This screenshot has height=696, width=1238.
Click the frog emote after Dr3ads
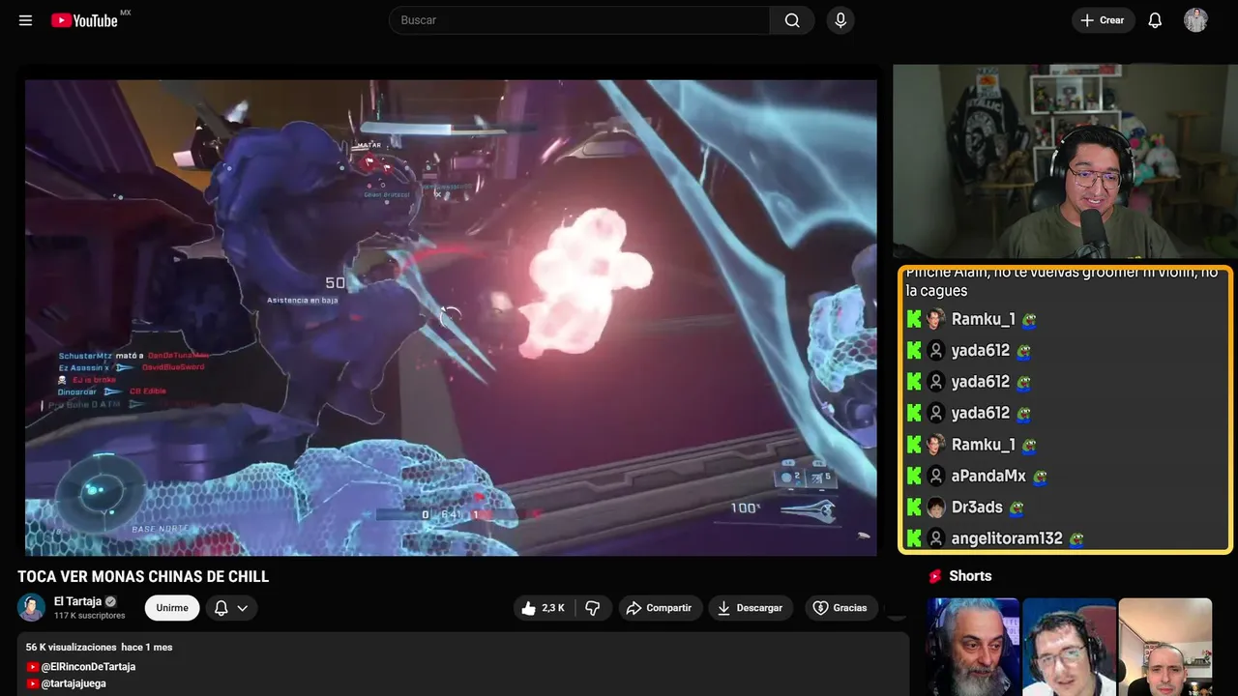coord(1017,508)
